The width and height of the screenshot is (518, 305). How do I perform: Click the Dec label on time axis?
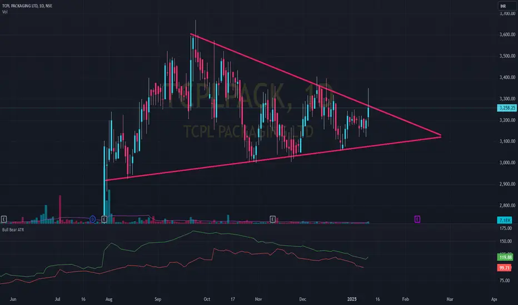pos(302,299)
